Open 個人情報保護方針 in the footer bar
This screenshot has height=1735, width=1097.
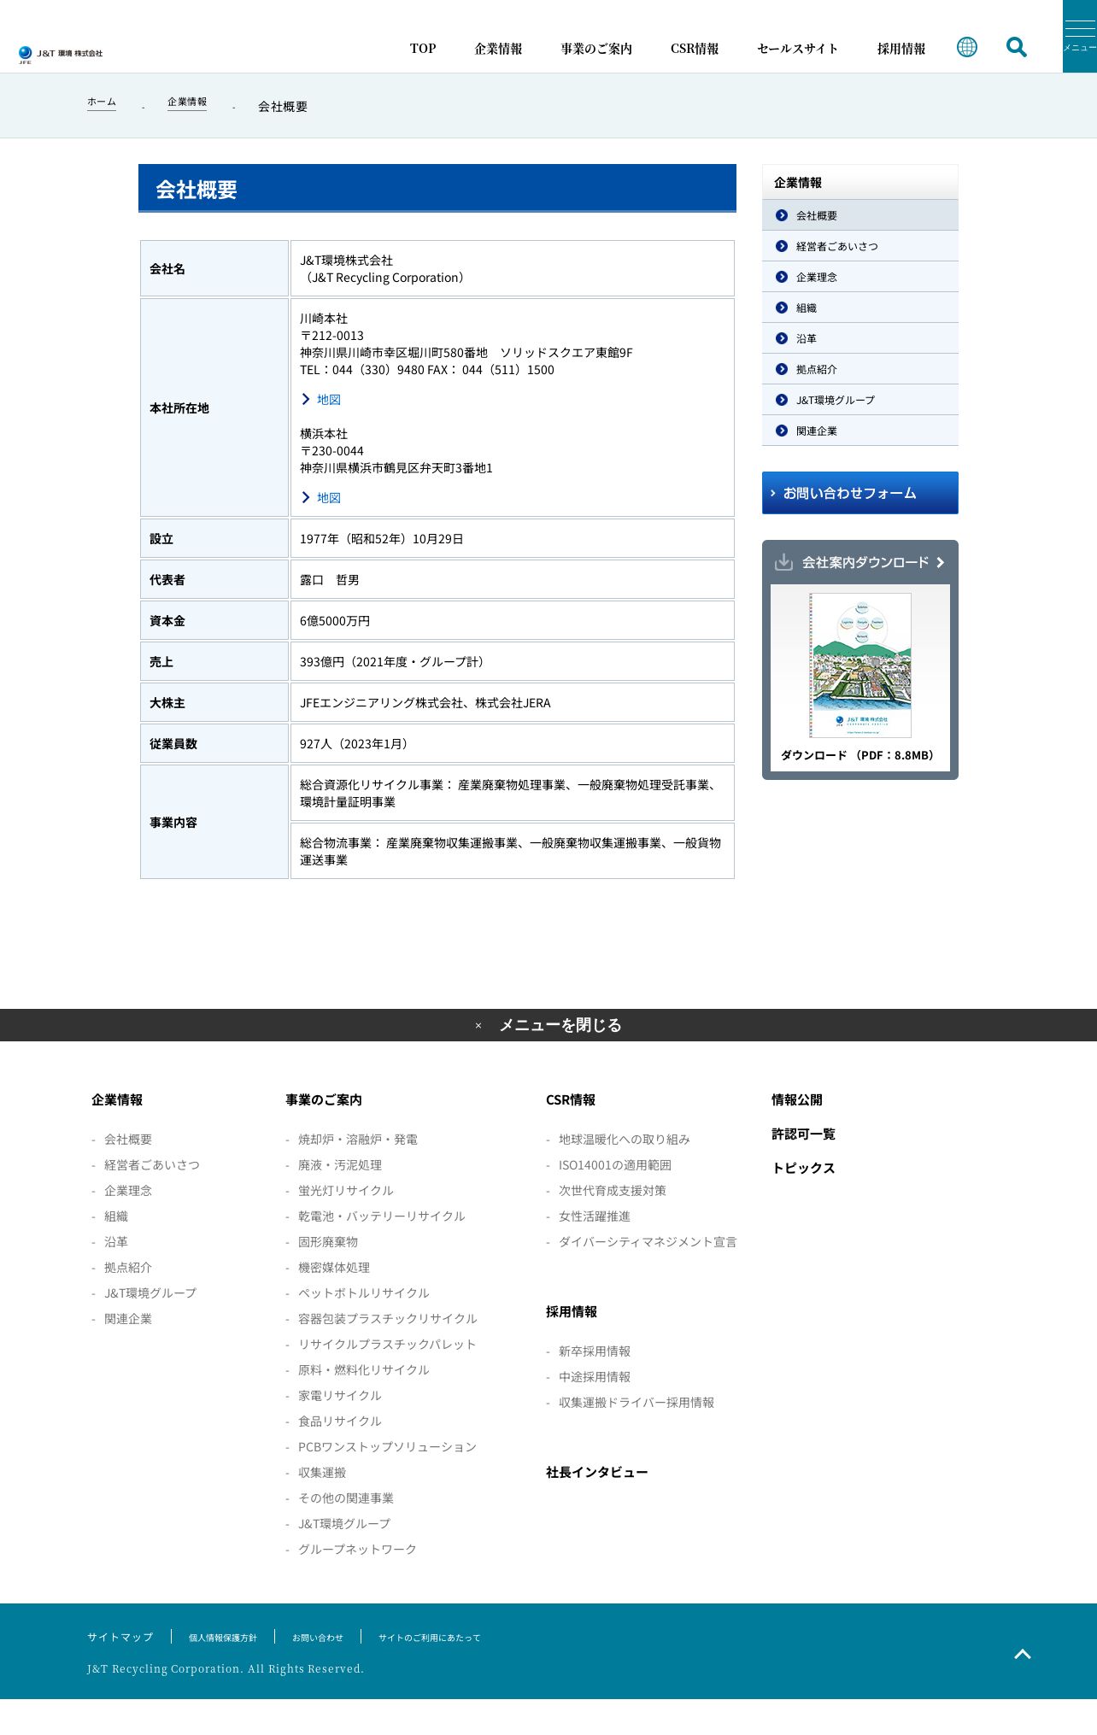click(x=223, y=1638)
